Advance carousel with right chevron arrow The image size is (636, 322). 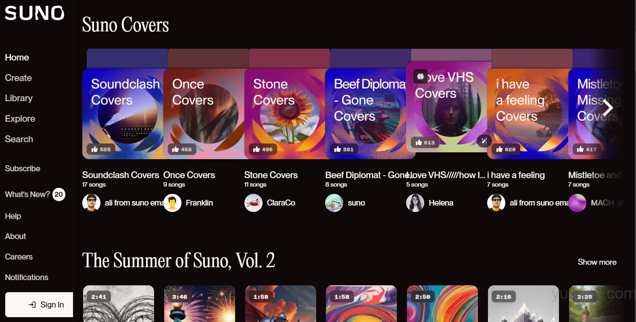coord(608,107)
